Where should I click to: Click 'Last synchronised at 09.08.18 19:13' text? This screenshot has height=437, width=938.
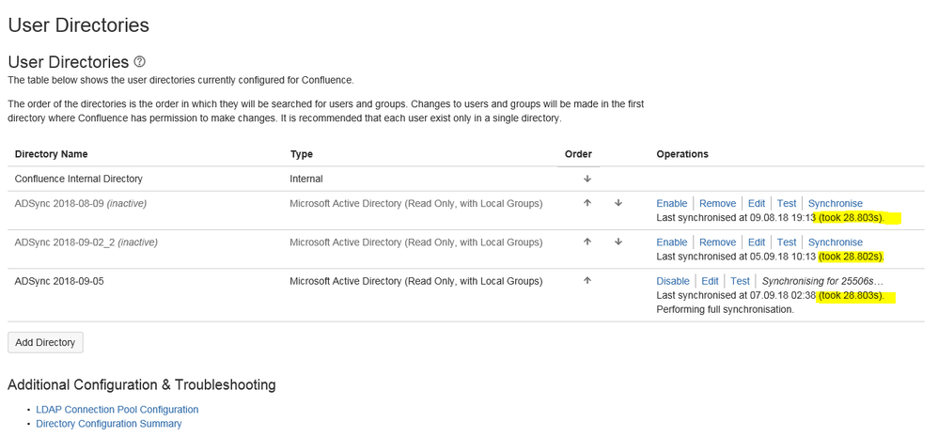tap(736, 218)
